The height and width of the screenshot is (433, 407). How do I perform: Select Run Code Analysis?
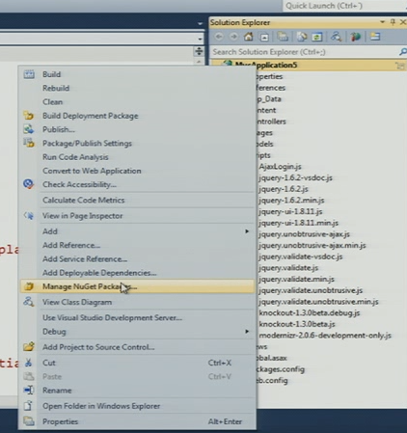coord(75,157)
